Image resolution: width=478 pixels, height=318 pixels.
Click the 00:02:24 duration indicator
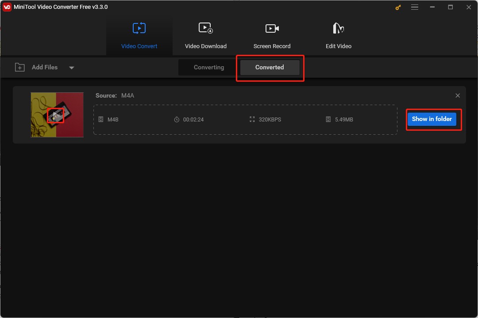click(193, 120)
